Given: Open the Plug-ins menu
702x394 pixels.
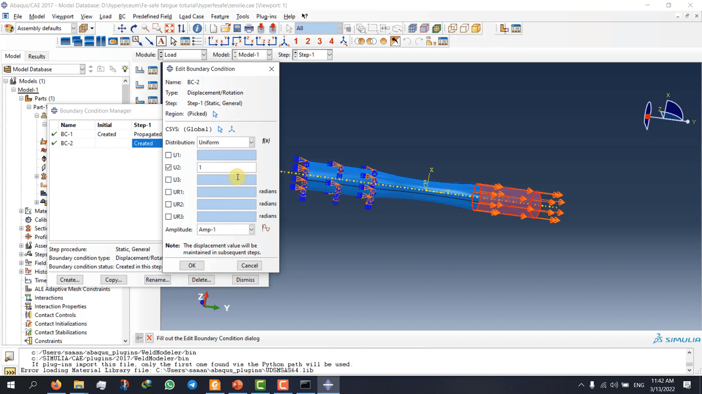Looking at the screenshot, I should (266, 16).
